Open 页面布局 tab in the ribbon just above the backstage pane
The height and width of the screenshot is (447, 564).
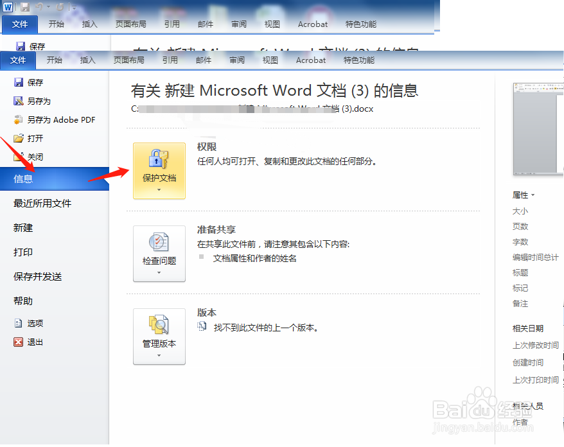(128, 60)
